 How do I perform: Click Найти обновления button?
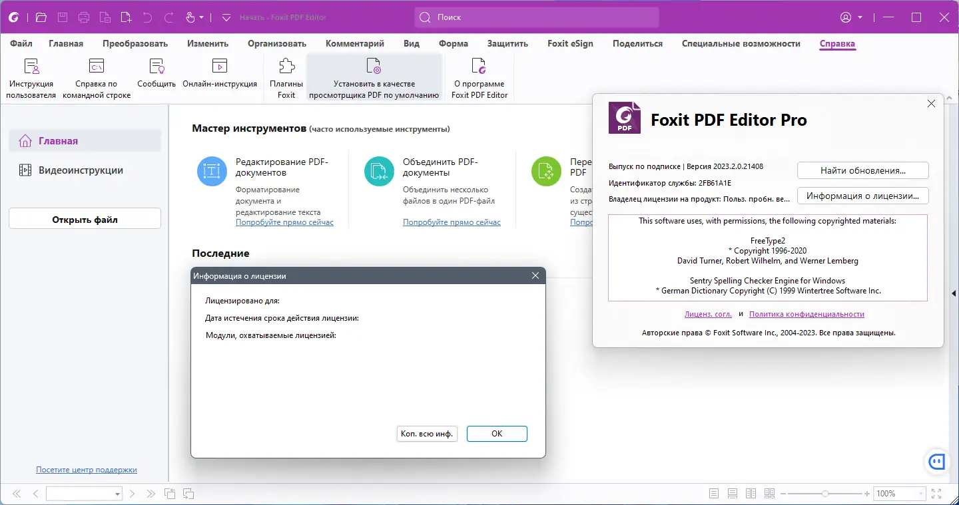(x=863, y=170)
